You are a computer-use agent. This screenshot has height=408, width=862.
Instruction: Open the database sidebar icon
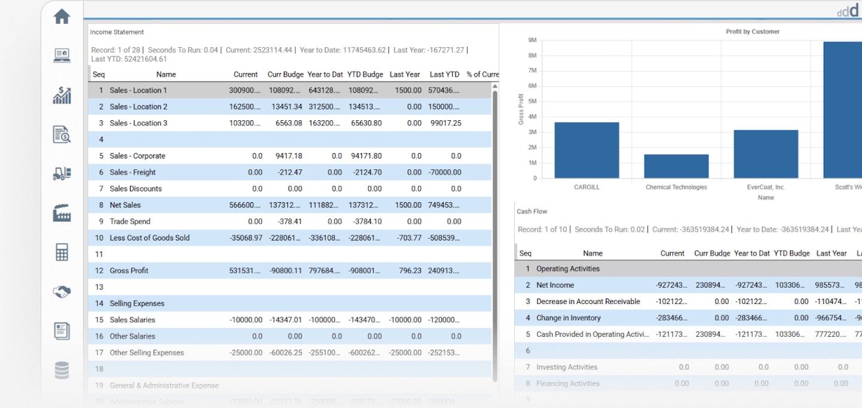[x=62, y=370]
